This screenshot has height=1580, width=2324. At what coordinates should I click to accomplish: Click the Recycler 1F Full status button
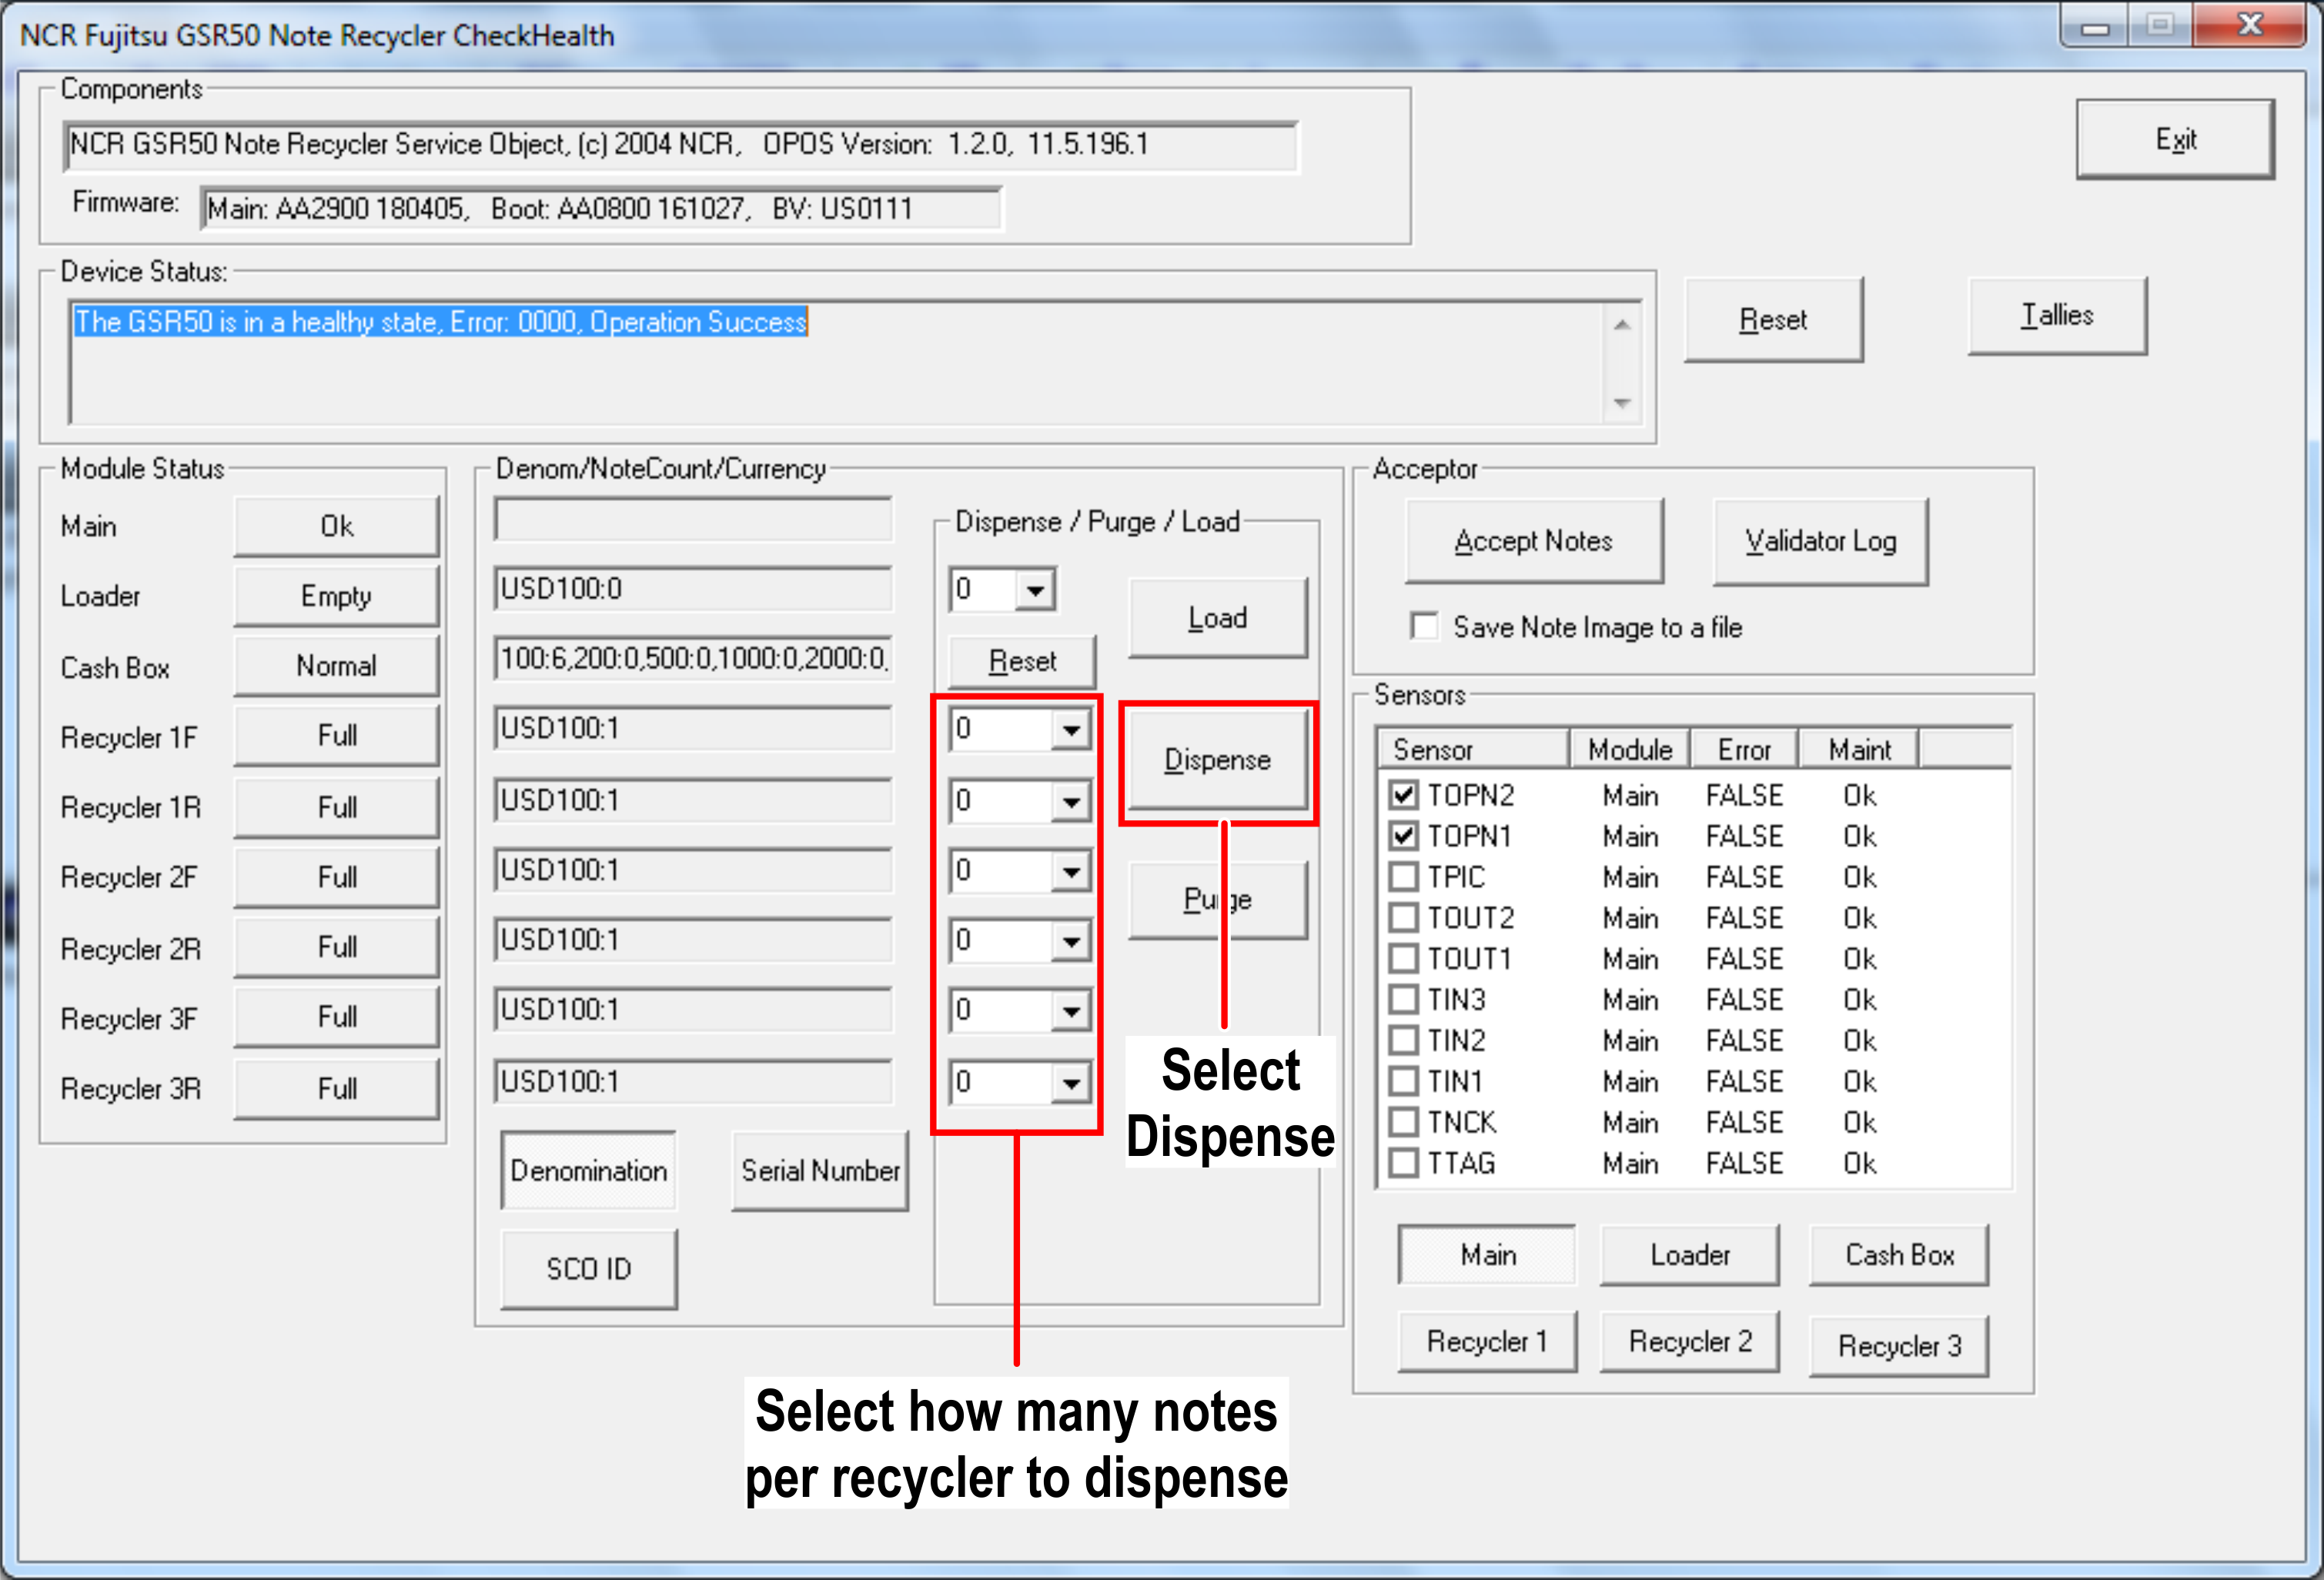point(336,736)
